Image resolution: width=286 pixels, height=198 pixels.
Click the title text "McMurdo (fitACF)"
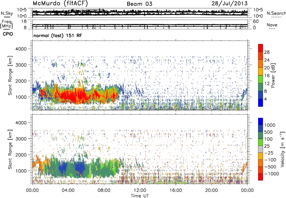tap(60, 4)
